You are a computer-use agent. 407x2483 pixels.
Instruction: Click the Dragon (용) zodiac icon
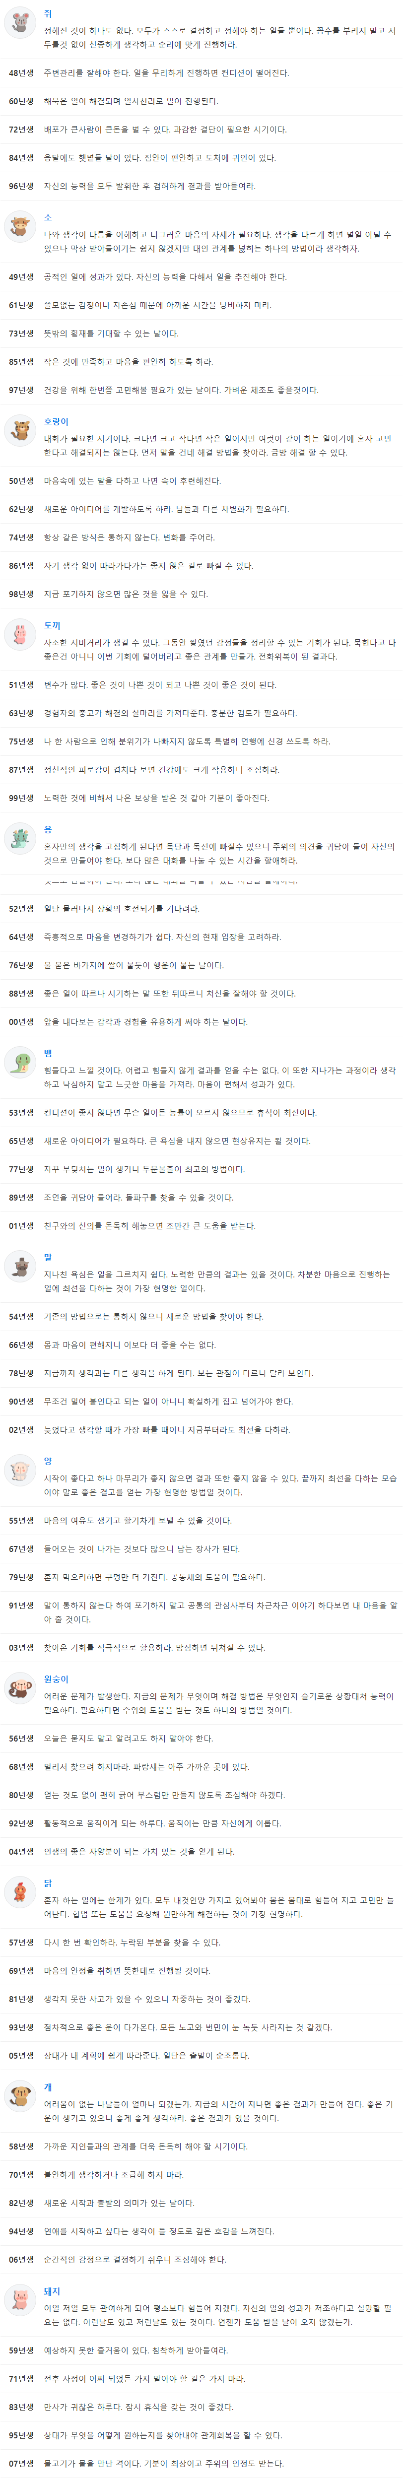[19, 839]
